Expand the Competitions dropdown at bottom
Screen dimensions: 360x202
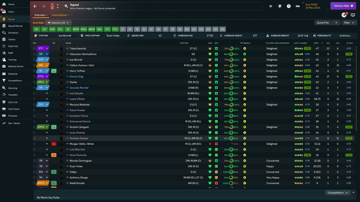click(x=337, y=193)
